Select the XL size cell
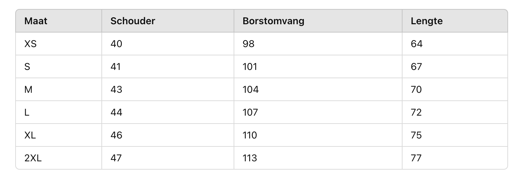Screen dimensions: 524x180 point(30,135)
